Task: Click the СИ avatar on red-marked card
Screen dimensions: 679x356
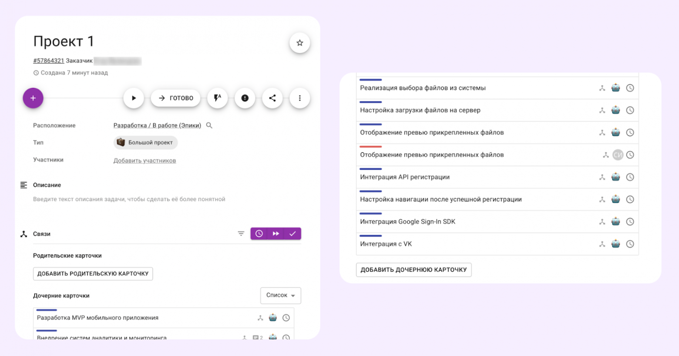Action: [x=618, y=155]
